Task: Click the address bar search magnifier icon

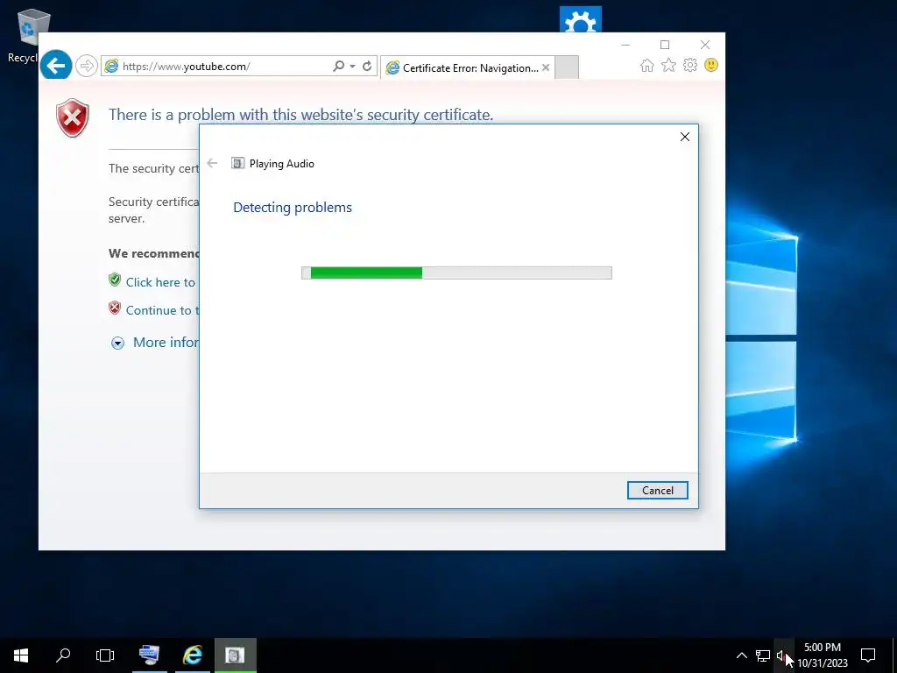Action: point(339,67)
